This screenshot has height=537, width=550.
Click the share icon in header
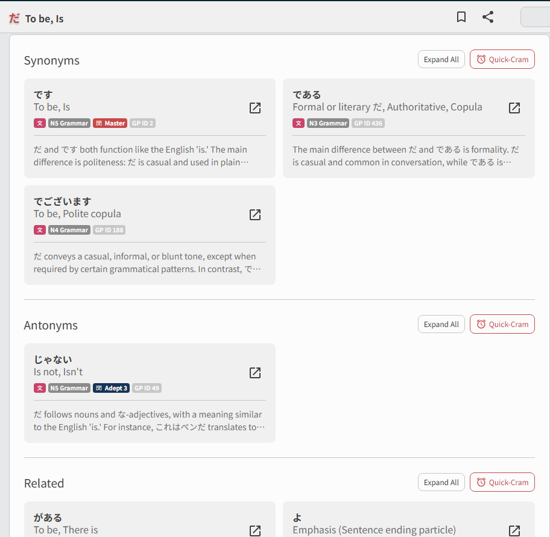pyautogui.click(x=488, y=17)
